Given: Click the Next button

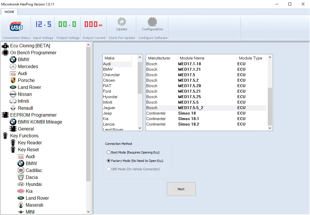Looking at the screenshot, I should click(181, 189).
